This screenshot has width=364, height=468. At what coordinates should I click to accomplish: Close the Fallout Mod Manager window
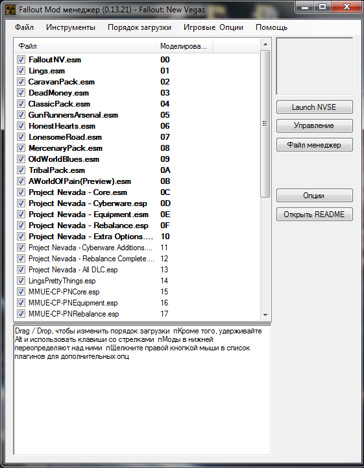(x=346, y=6)
